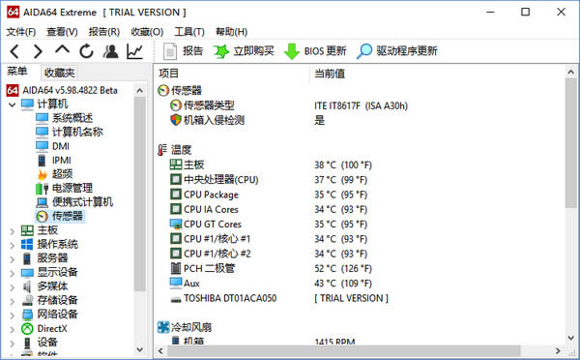
Task: Click tree panel scroll-down arrow
Action: (140, 349)
